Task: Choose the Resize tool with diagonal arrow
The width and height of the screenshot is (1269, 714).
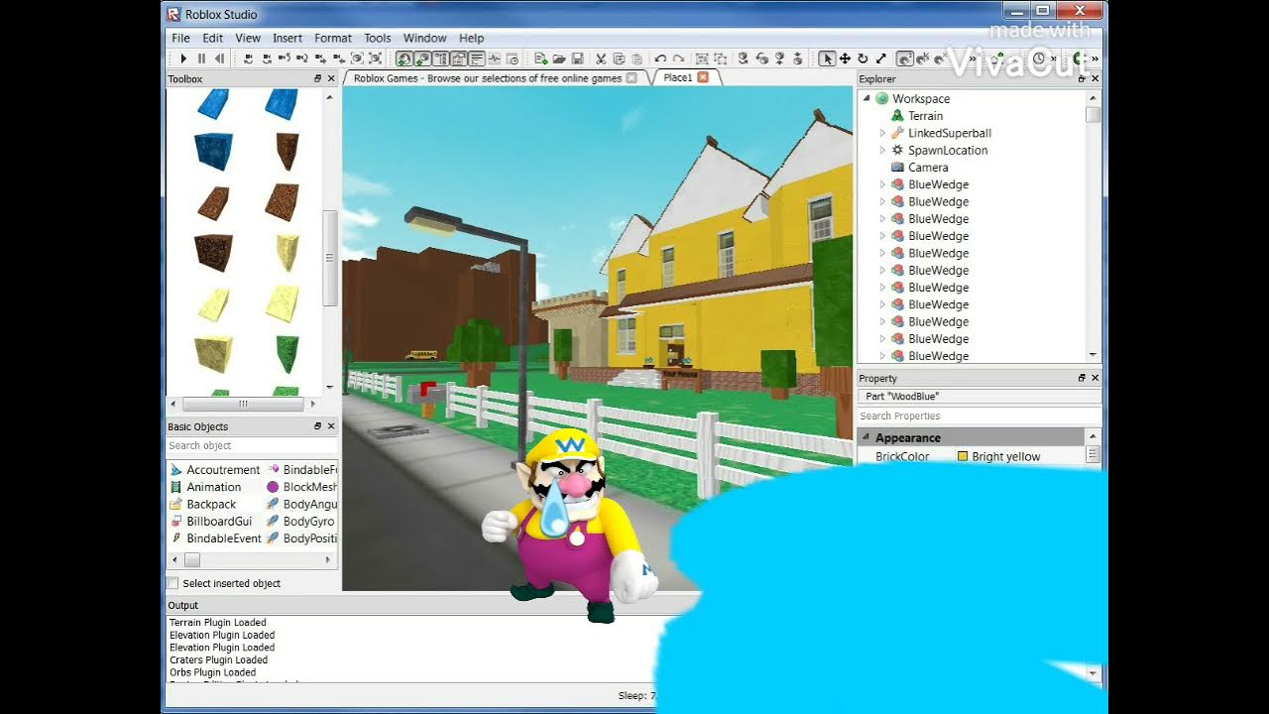Action: [880, 59]
